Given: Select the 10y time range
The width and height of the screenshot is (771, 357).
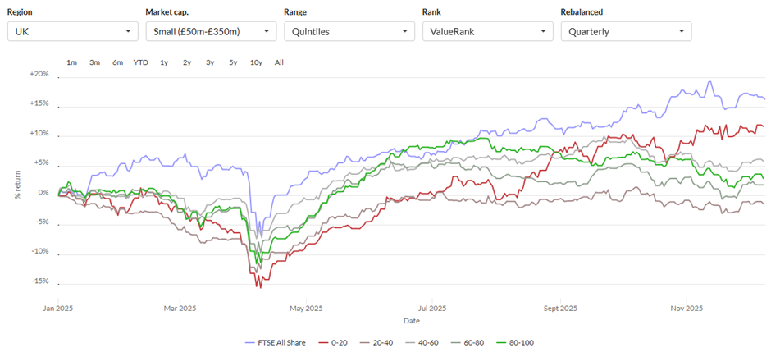Looking at the screenshot, I should coord(256,62).
